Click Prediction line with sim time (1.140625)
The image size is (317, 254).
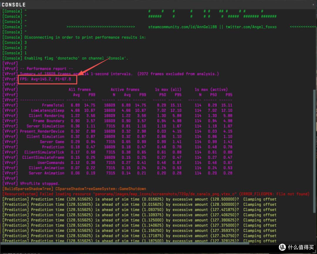139,225
